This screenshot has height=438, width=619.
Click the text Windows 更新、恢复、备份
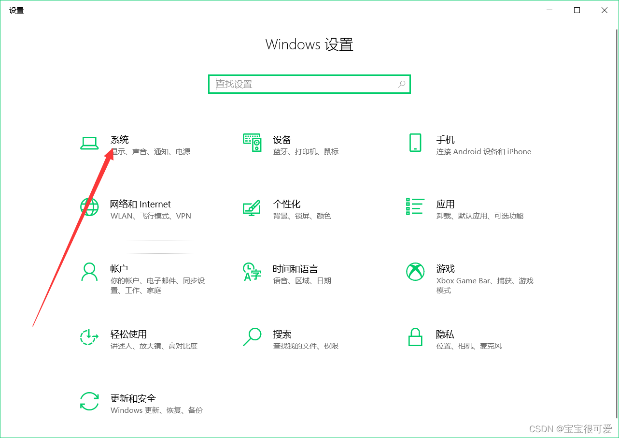pyautogui.click(x=156, y=410)
